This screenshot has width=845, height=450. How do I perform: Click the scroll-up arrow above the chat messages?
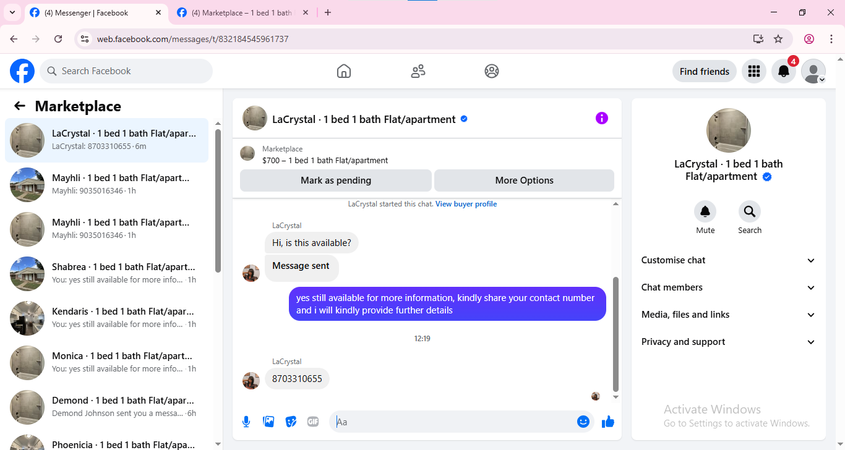[x=616, y=204]
